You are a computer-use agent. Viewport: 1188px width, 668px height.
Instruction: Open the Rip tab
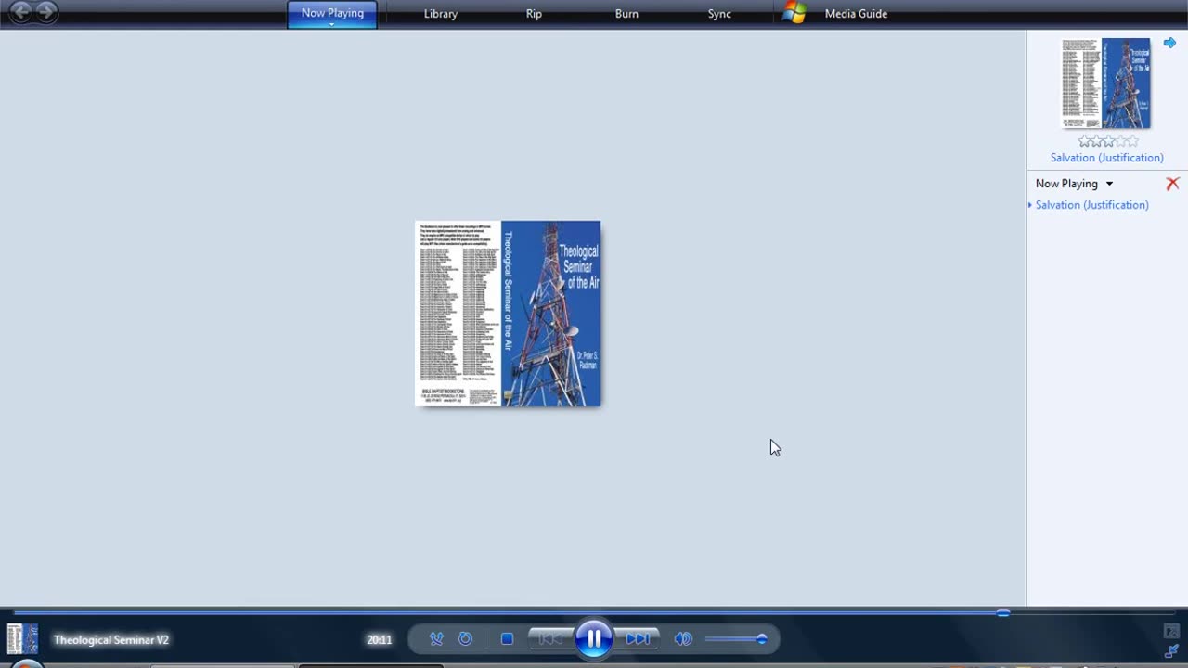(534, 14)
